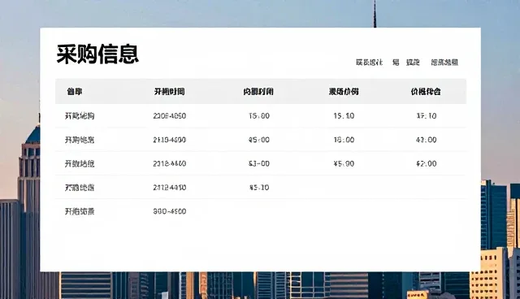Select the value 53-00 in the third row
Viewport: 520px width, 299px height.
click(259, 164)
